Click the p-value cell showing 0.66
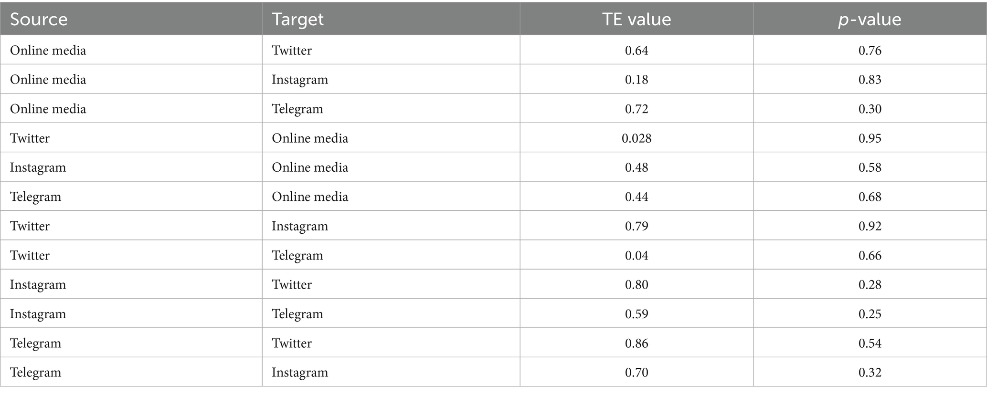The height and width of the screenshot is (395, 987). click(x=870, y=255)
